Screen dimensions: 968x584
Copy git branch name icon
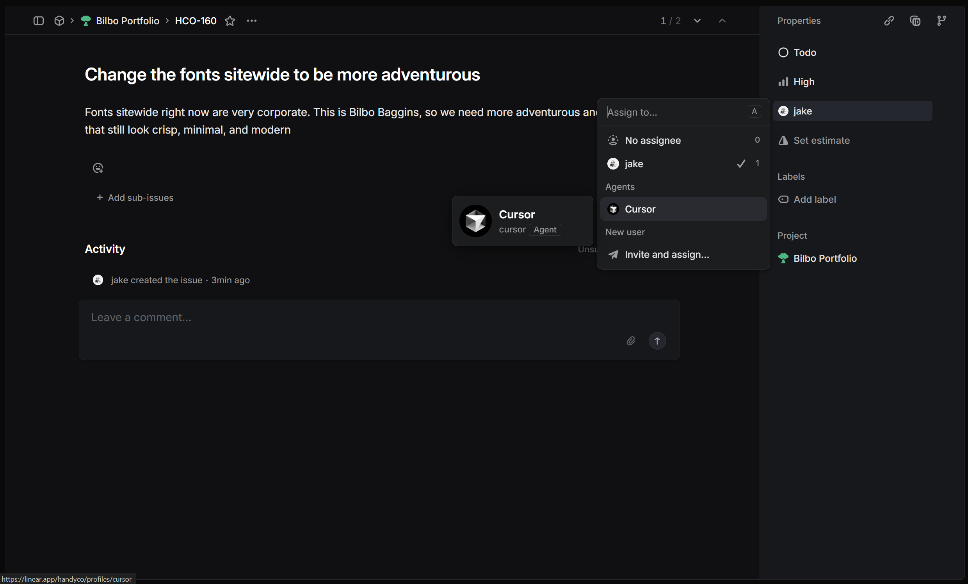coord(941,21)
